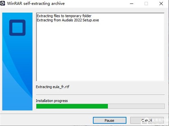Click the 'WinRAR self-extracting archive' title text
The height and width of the screenshot is (126, 169).
pos(36,3)
